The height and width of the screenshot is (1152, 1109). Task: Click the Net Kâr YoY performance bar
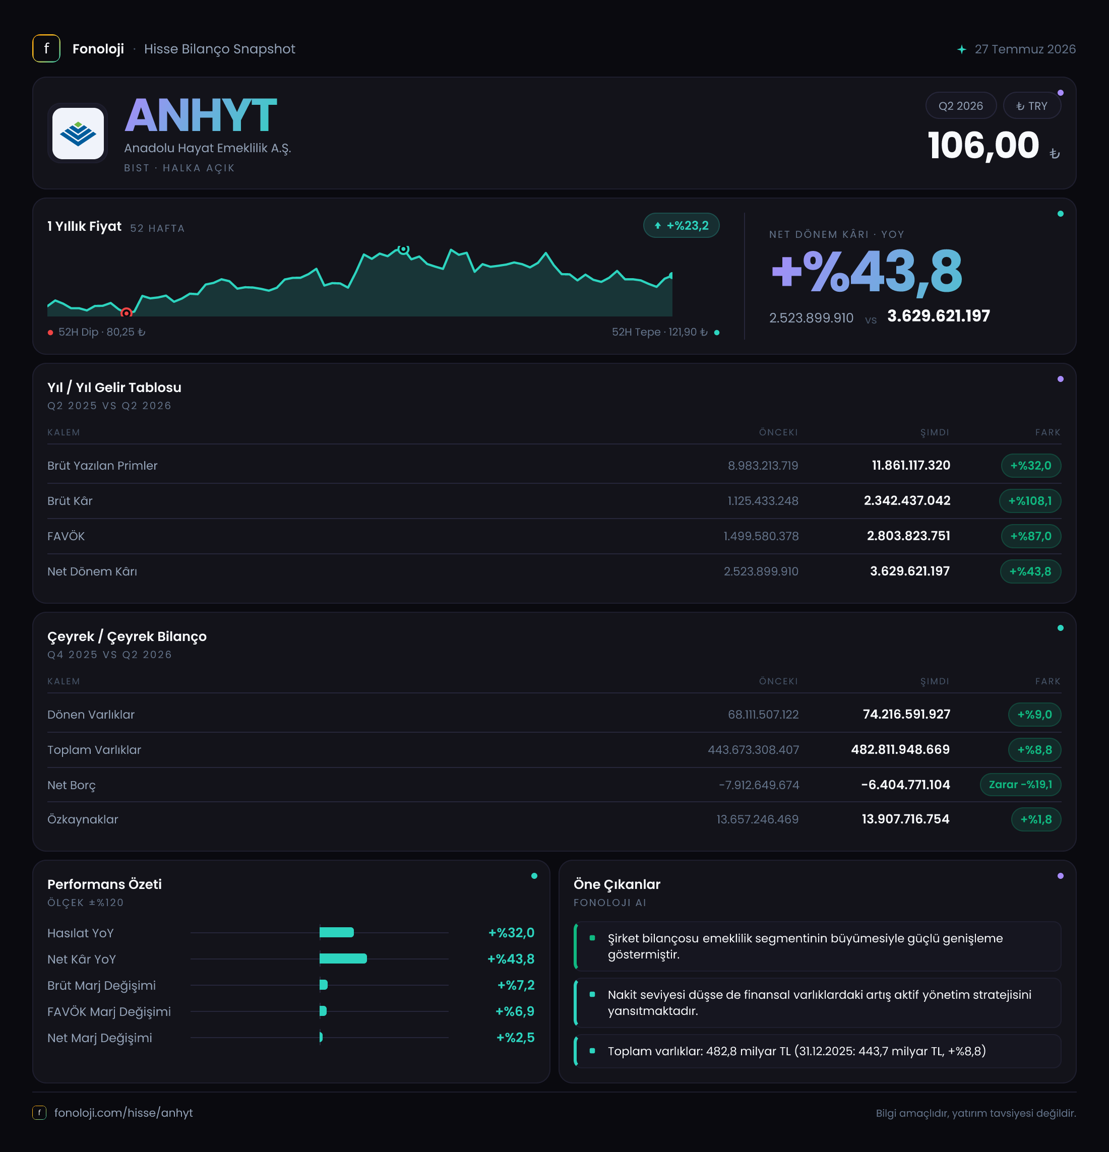pyautogui.click(x=343, y=958)
